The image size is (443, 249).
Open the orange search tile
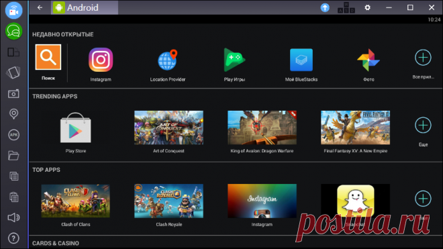click(48, 57)
